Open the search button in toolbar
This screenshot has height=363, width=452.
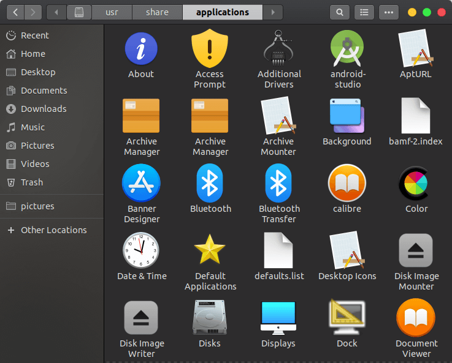pos(339,12)
